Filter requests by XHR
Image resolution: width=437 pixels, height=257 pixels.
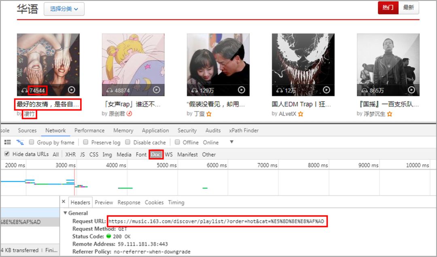point(70,154)
